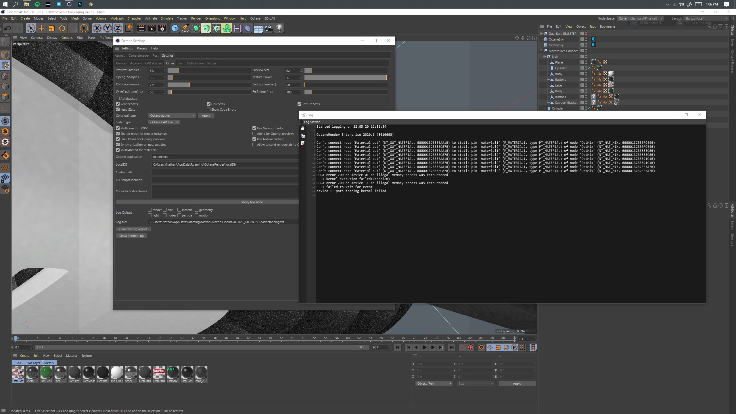
Task: Open Color gui type dropdown
Action: [x=172, y=116]
